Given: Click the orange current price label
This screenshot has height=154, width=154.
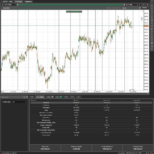Looking at the screenshot, I should click(146, 26).
